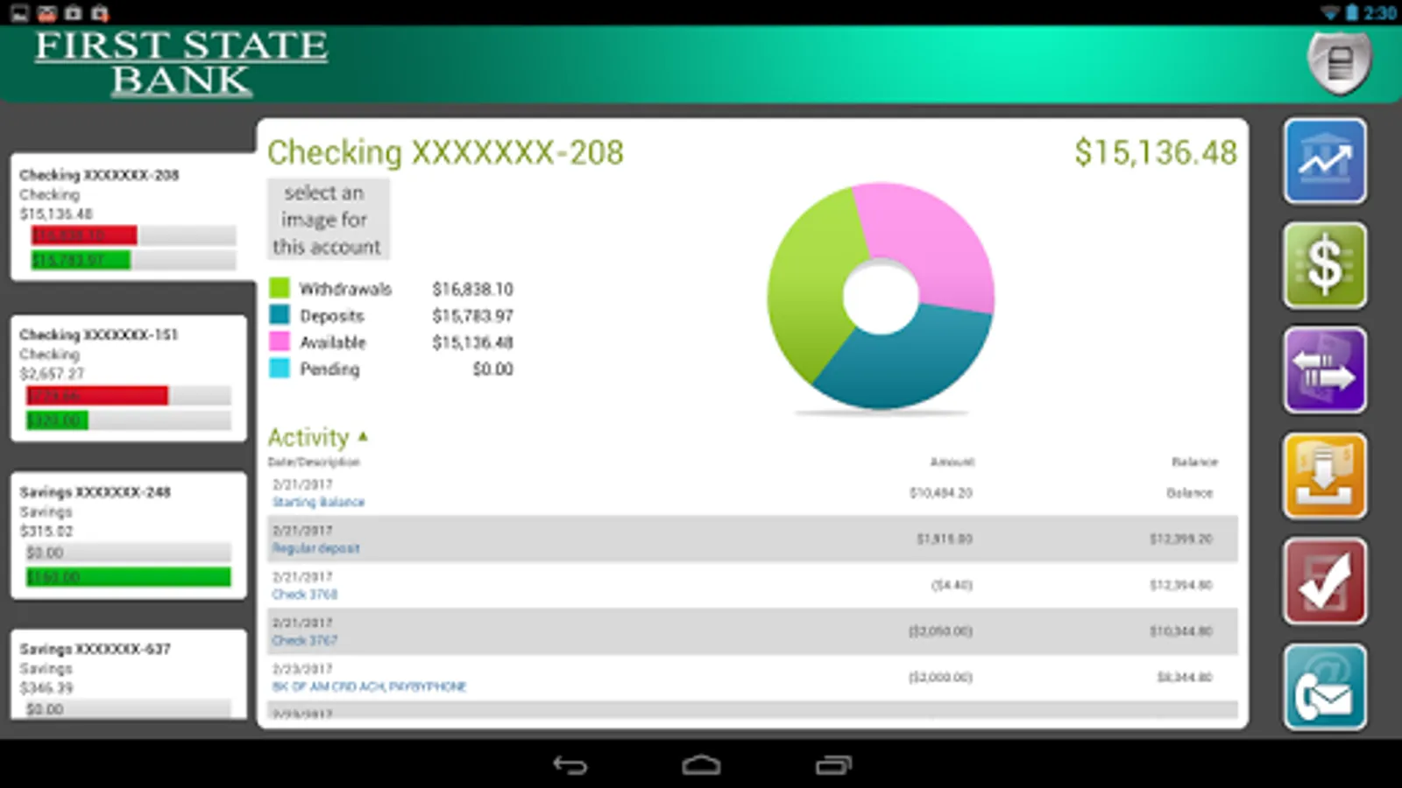Click the pink Available legend swatch
Screen dimensions: 1402x788
coord(280,341)
